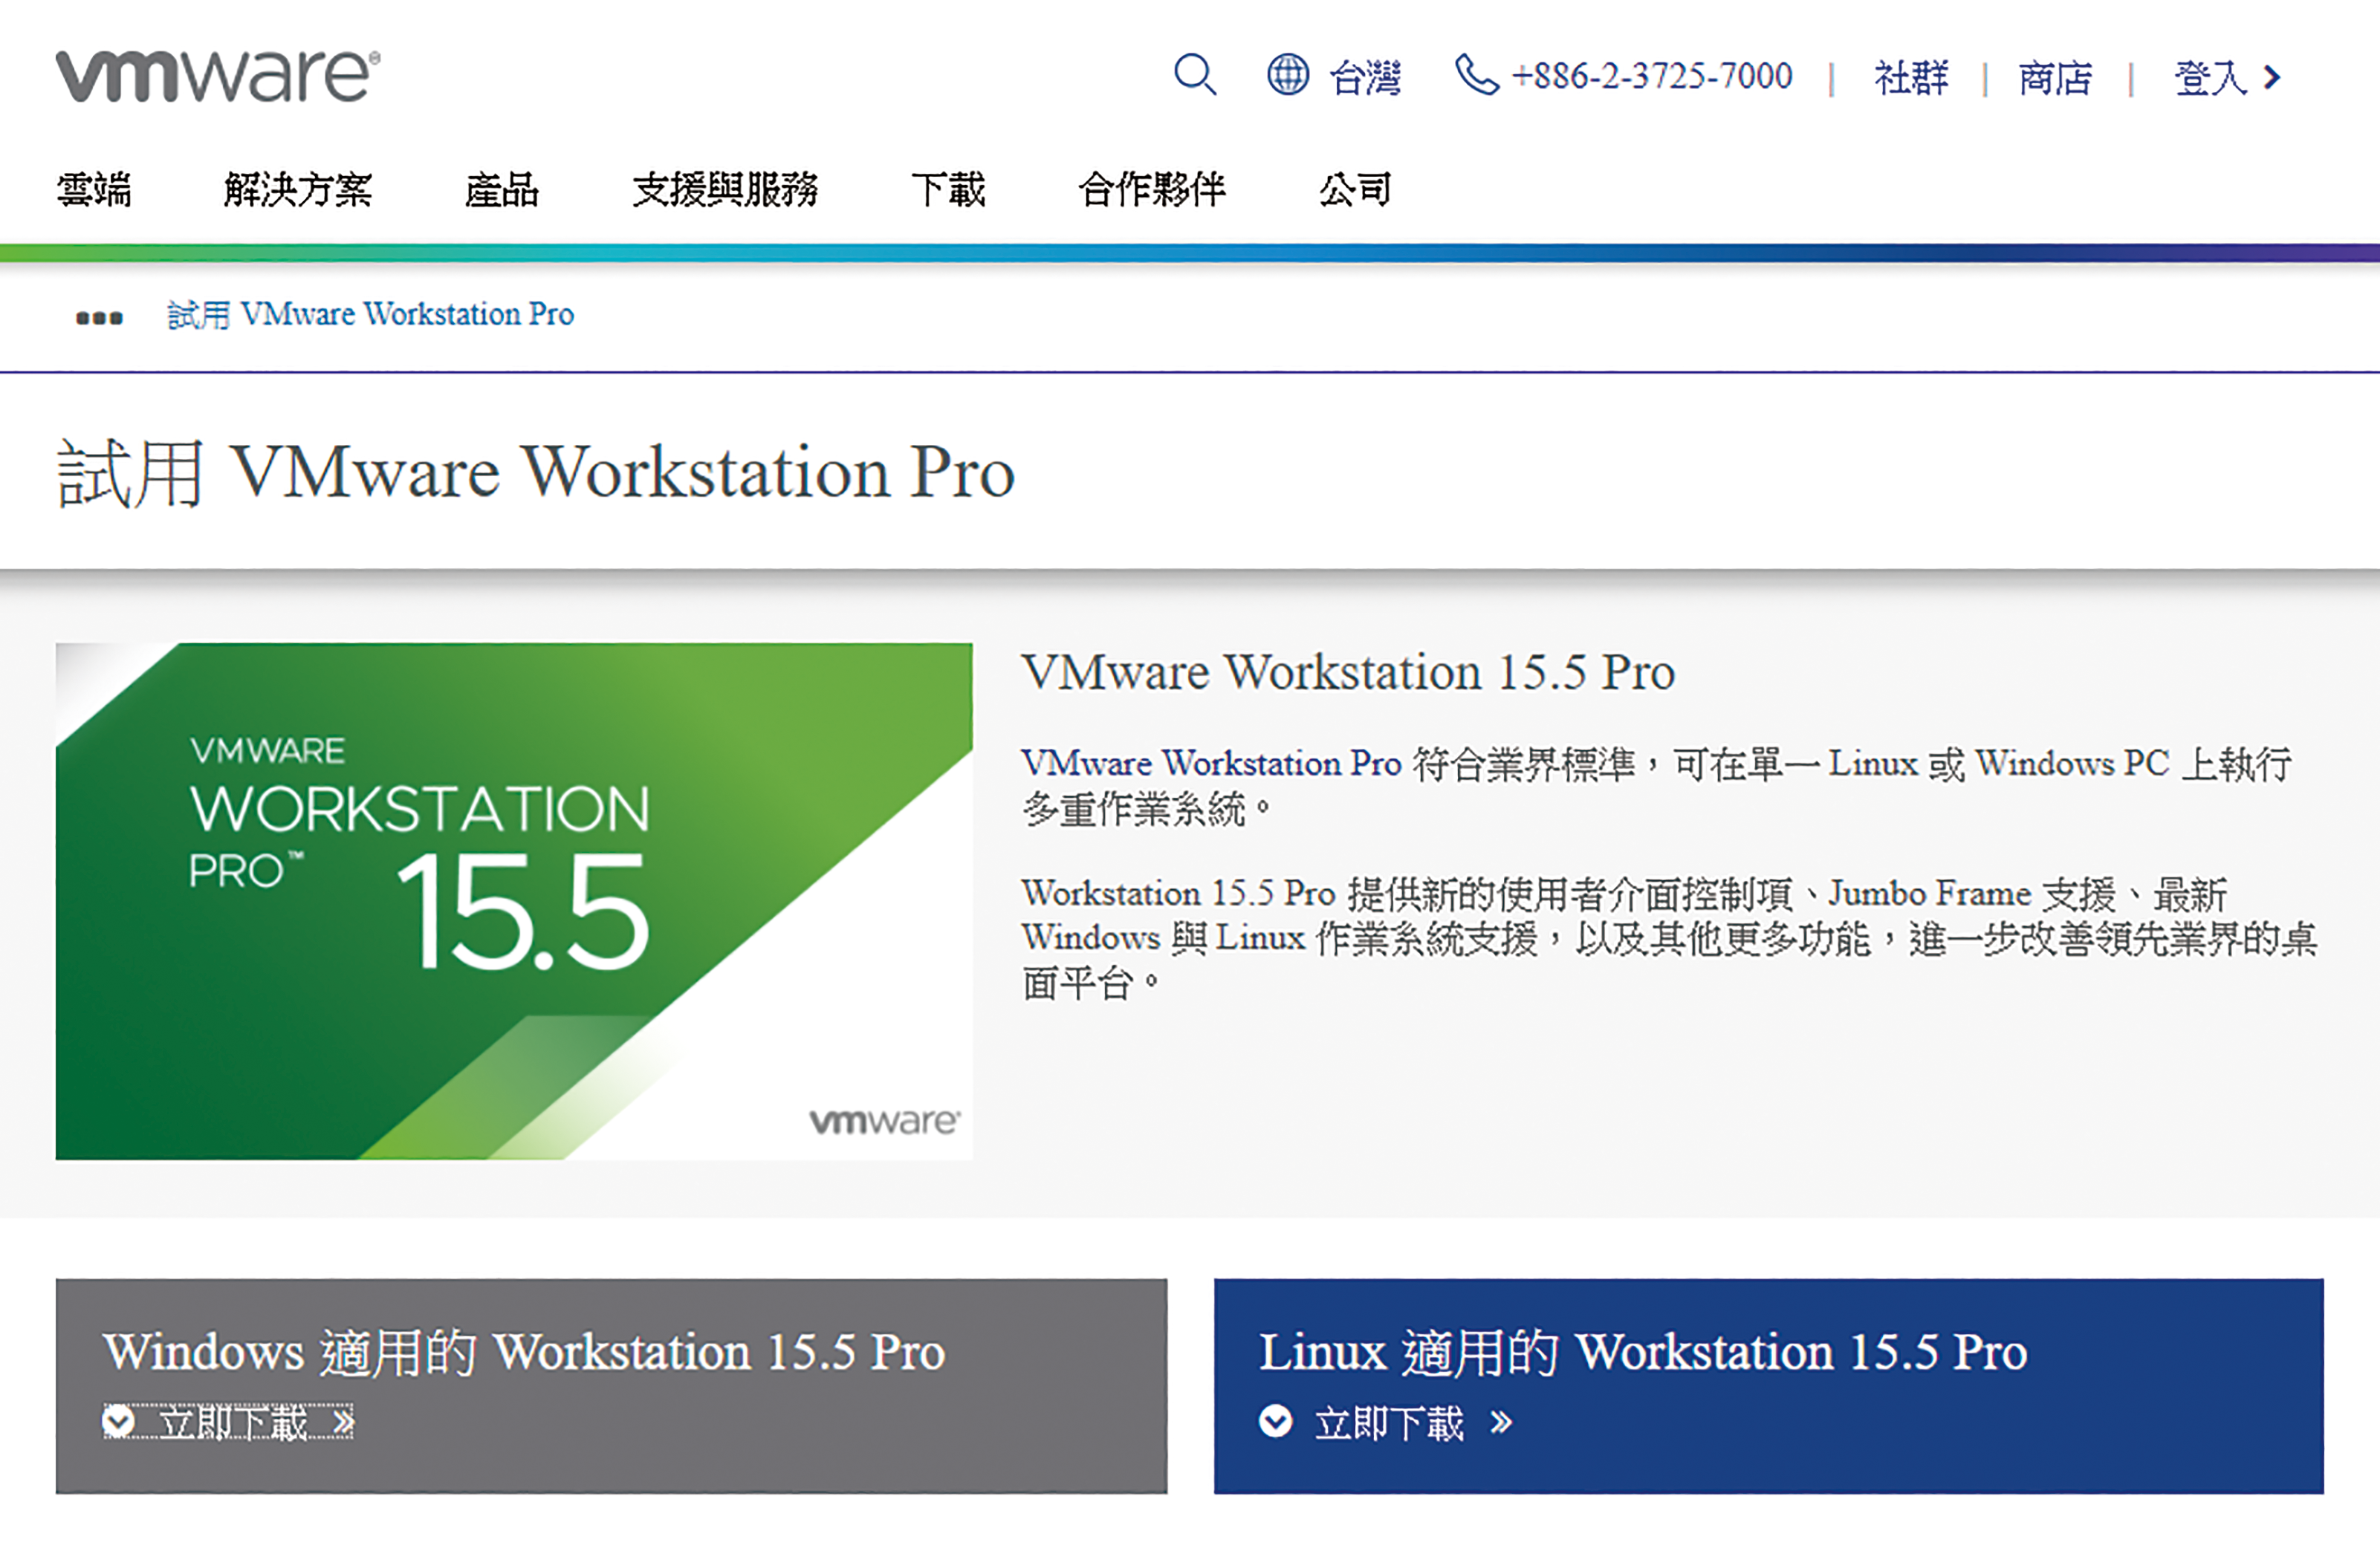The height and width of the screenshot is (1548, 2380).
Task: Click the 社群 community link
Action: tap(1911, 77)
